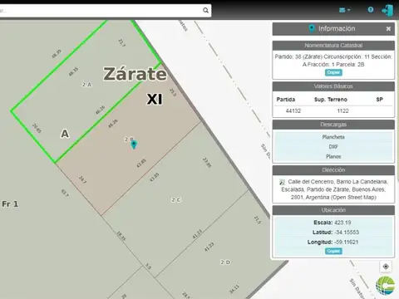This screenshot has width=399, height=299.
Task: Click the Latitud value -34.15553
Action: pyautogui.click(x=347, y=233)
